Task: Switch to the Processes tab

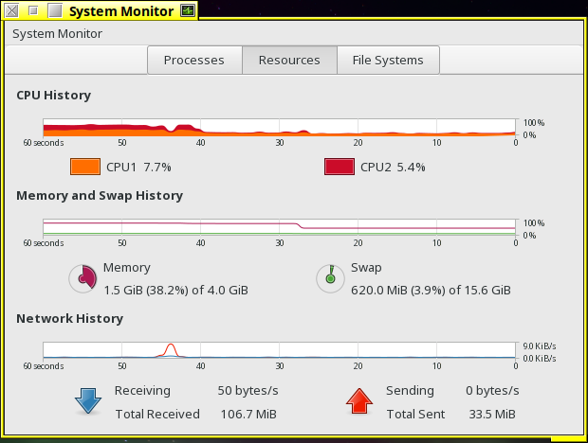Action: click(194, 61)
